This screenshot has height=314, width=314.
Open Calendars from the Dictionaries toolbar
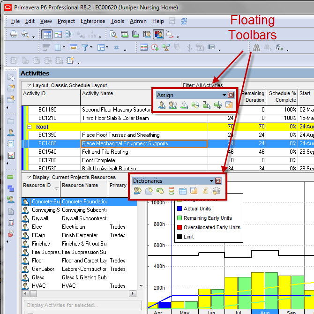click(182, 191)
